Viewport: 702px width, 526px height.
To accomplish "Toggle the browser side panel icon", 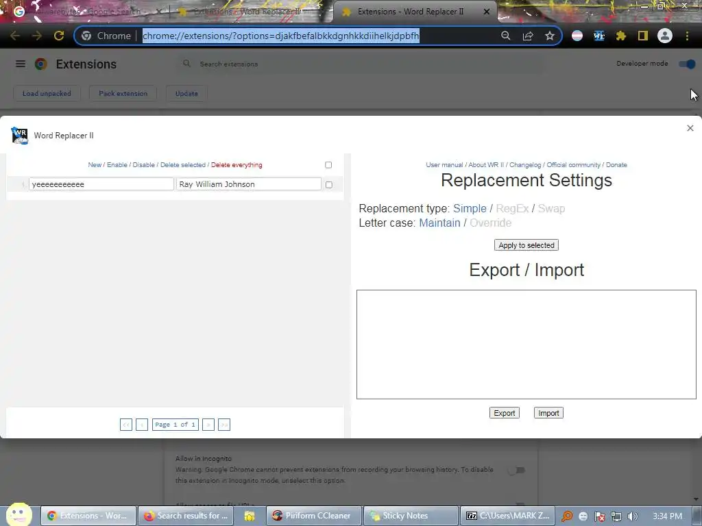I will tap(643, 36).
